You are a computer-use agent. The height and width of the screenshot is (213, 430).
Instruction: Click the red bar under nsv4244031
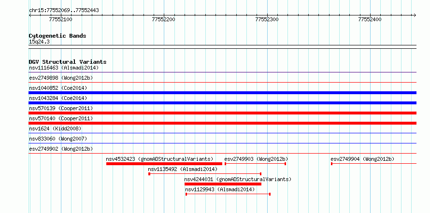(x=223, y=184)
